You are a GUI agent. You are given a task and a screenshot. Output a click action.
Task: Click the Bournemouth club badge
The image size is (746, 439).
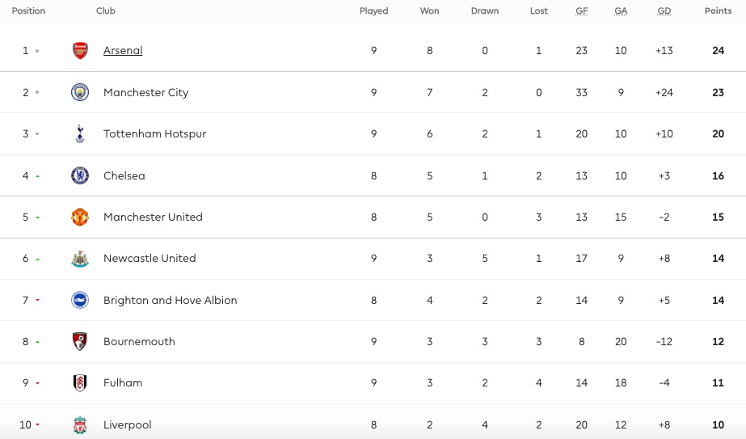point(79,341)
